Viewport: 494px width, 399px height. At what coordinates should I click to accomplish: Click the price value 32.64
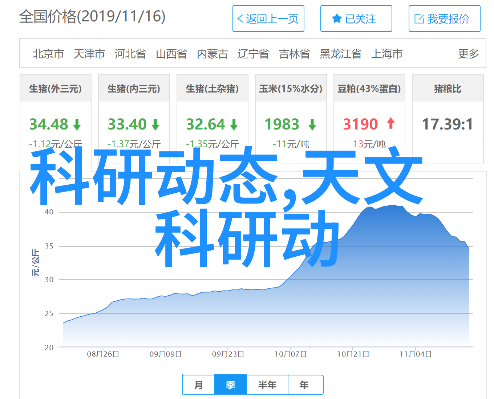(206, 124)
